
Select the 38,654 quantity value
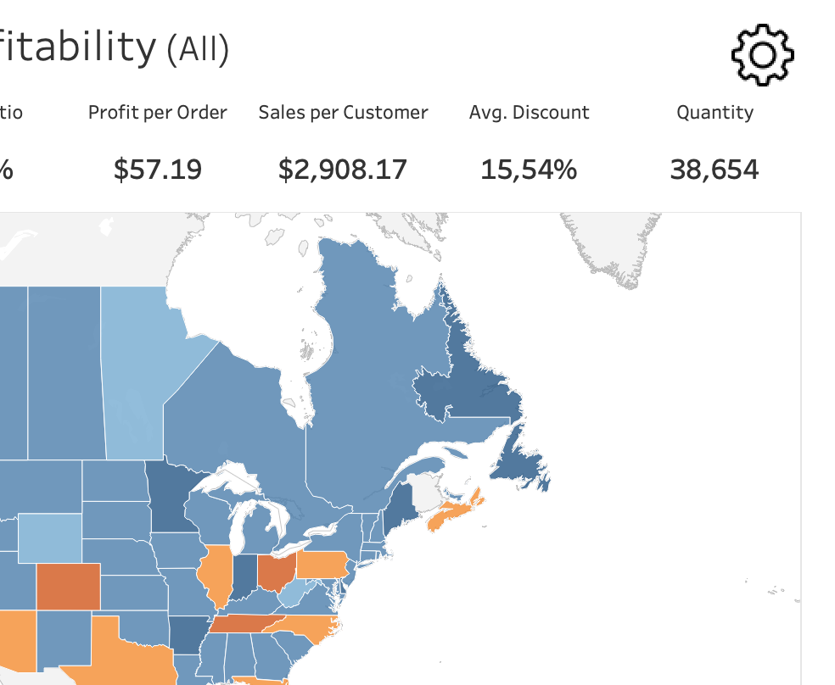715,170
